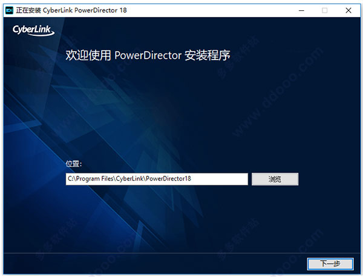Focus the install location path field
Screen dimensions: 363x277
pos(157,179)
